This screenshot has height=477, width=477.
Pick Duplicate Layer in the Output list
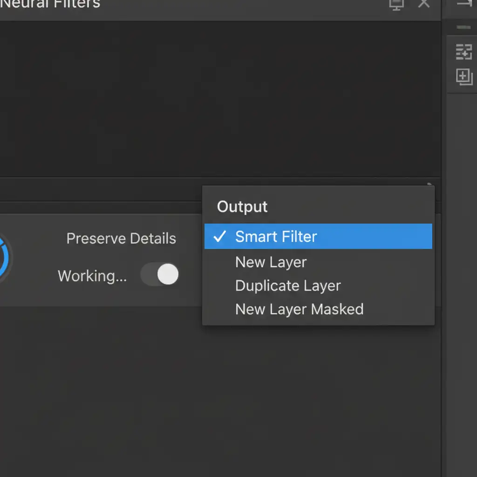pyautogui.click(x=288, y=286)
